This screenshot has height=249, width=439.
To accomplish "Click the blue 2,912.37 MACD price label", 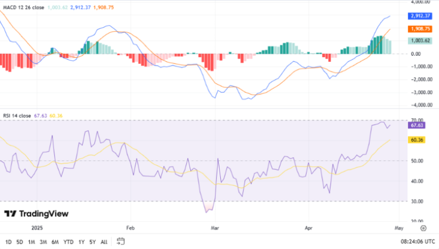I will 420,16.
